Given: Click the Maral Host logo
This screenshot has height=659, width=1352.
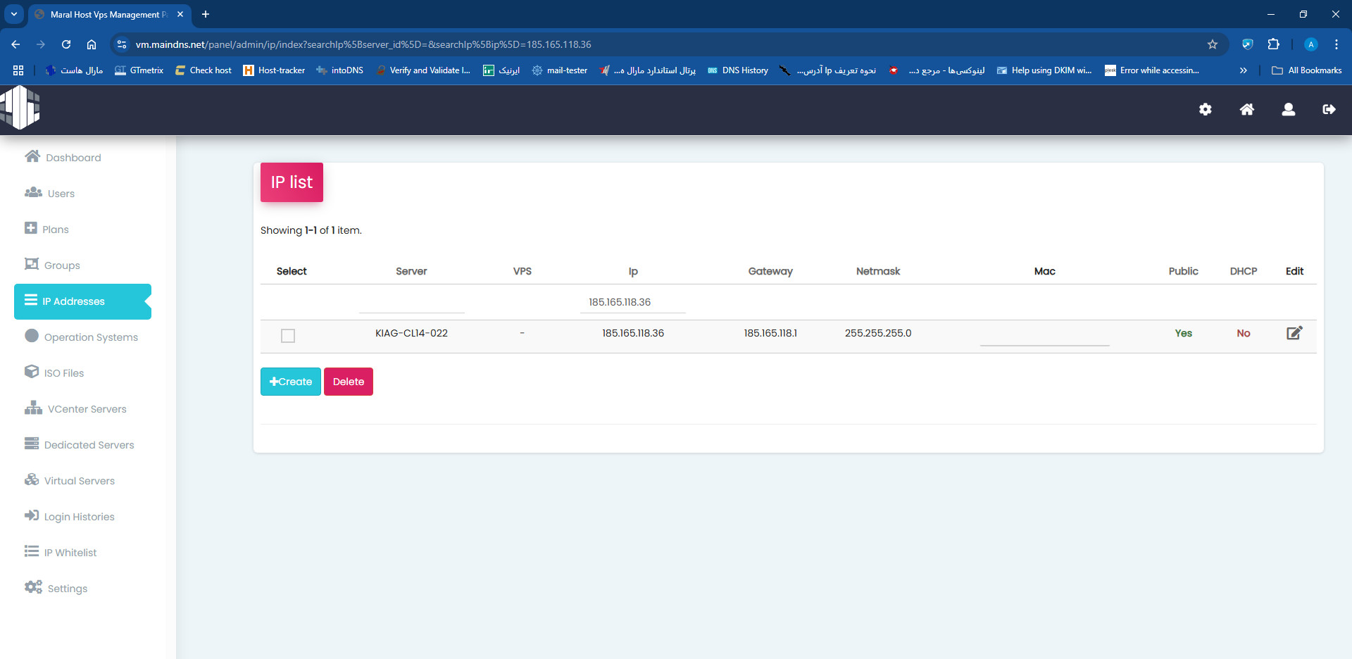Looking at the screenshot, I should click(x=20, y=108).
